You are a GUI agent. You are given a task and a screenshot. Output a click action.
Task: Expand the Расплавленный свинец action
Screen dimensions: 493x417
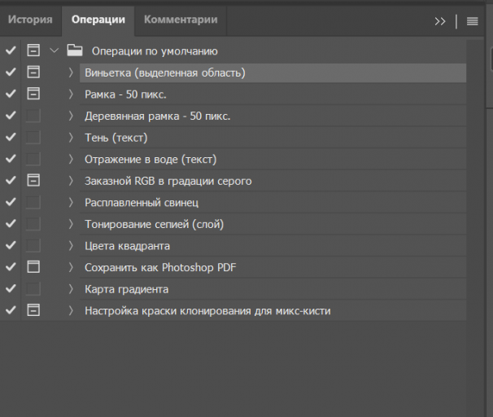71,202
